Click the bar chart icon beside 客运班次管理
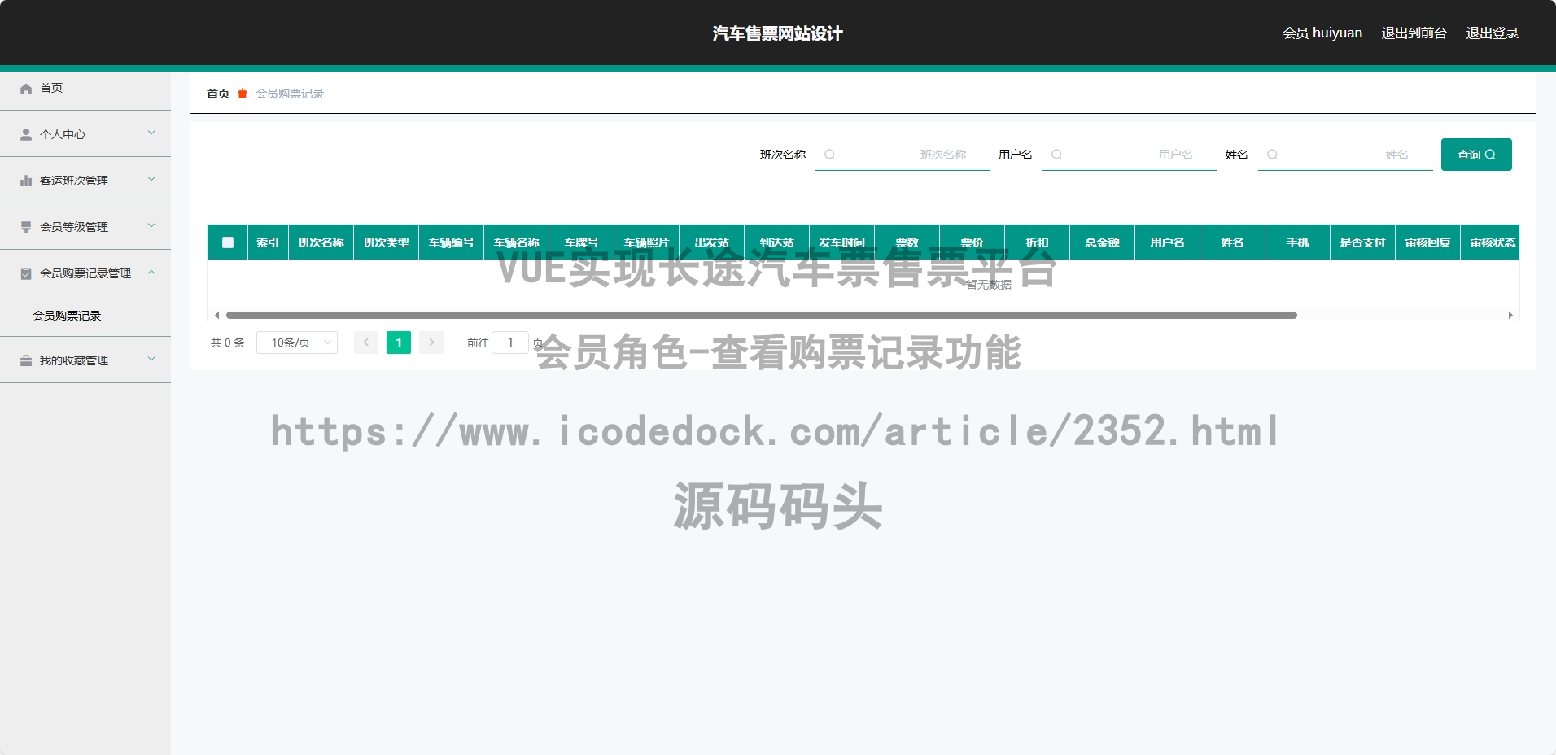This screenshot has height=755, width=1556. coord(26,181)
